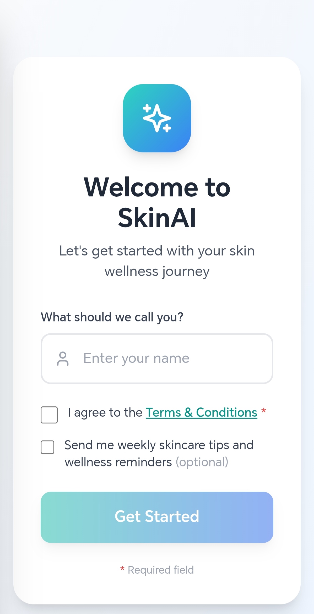Click the What should we call you label
This screenshot has height=614, width=314.
pos(112,317)
